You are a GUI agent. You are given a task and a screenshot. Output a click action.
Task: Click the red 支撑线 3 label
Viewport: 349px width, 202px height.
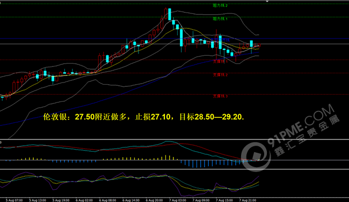click(220, 96)
